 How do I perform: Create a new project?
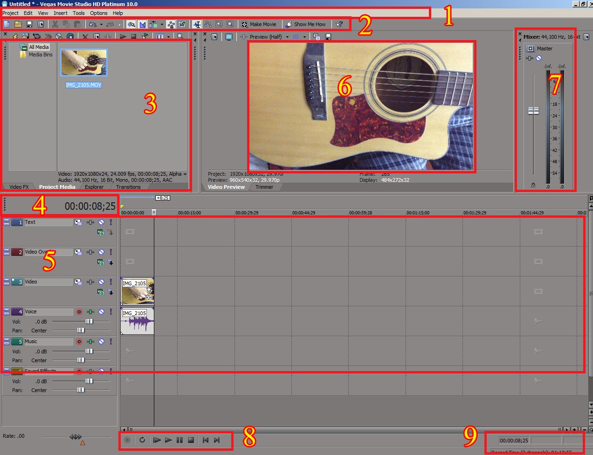pos(7,24)
